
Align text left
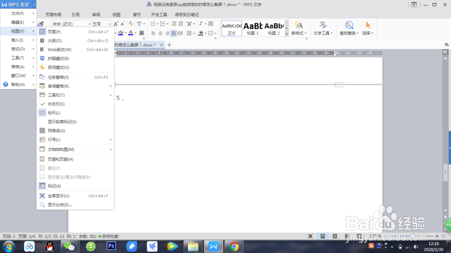click(x=153, y=33)
